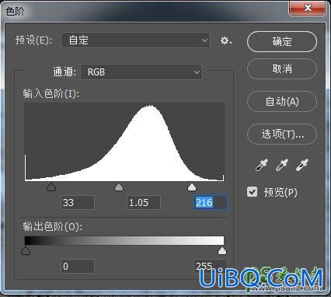
Task: Click the input shadow field showing 33
Action: click(78, 202)
